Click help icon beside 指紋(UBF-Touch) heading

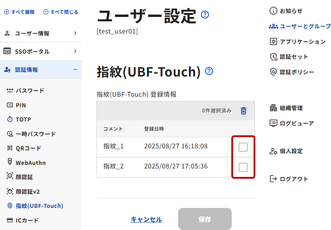coord(209,71)
